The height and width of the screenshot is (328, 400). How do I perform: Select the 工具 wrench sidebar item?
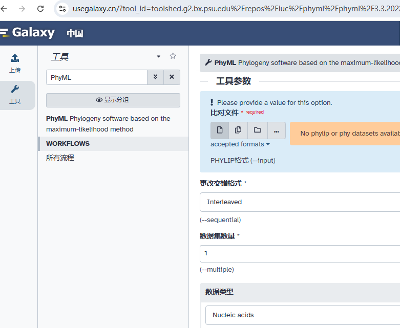(x=15, y=95)
